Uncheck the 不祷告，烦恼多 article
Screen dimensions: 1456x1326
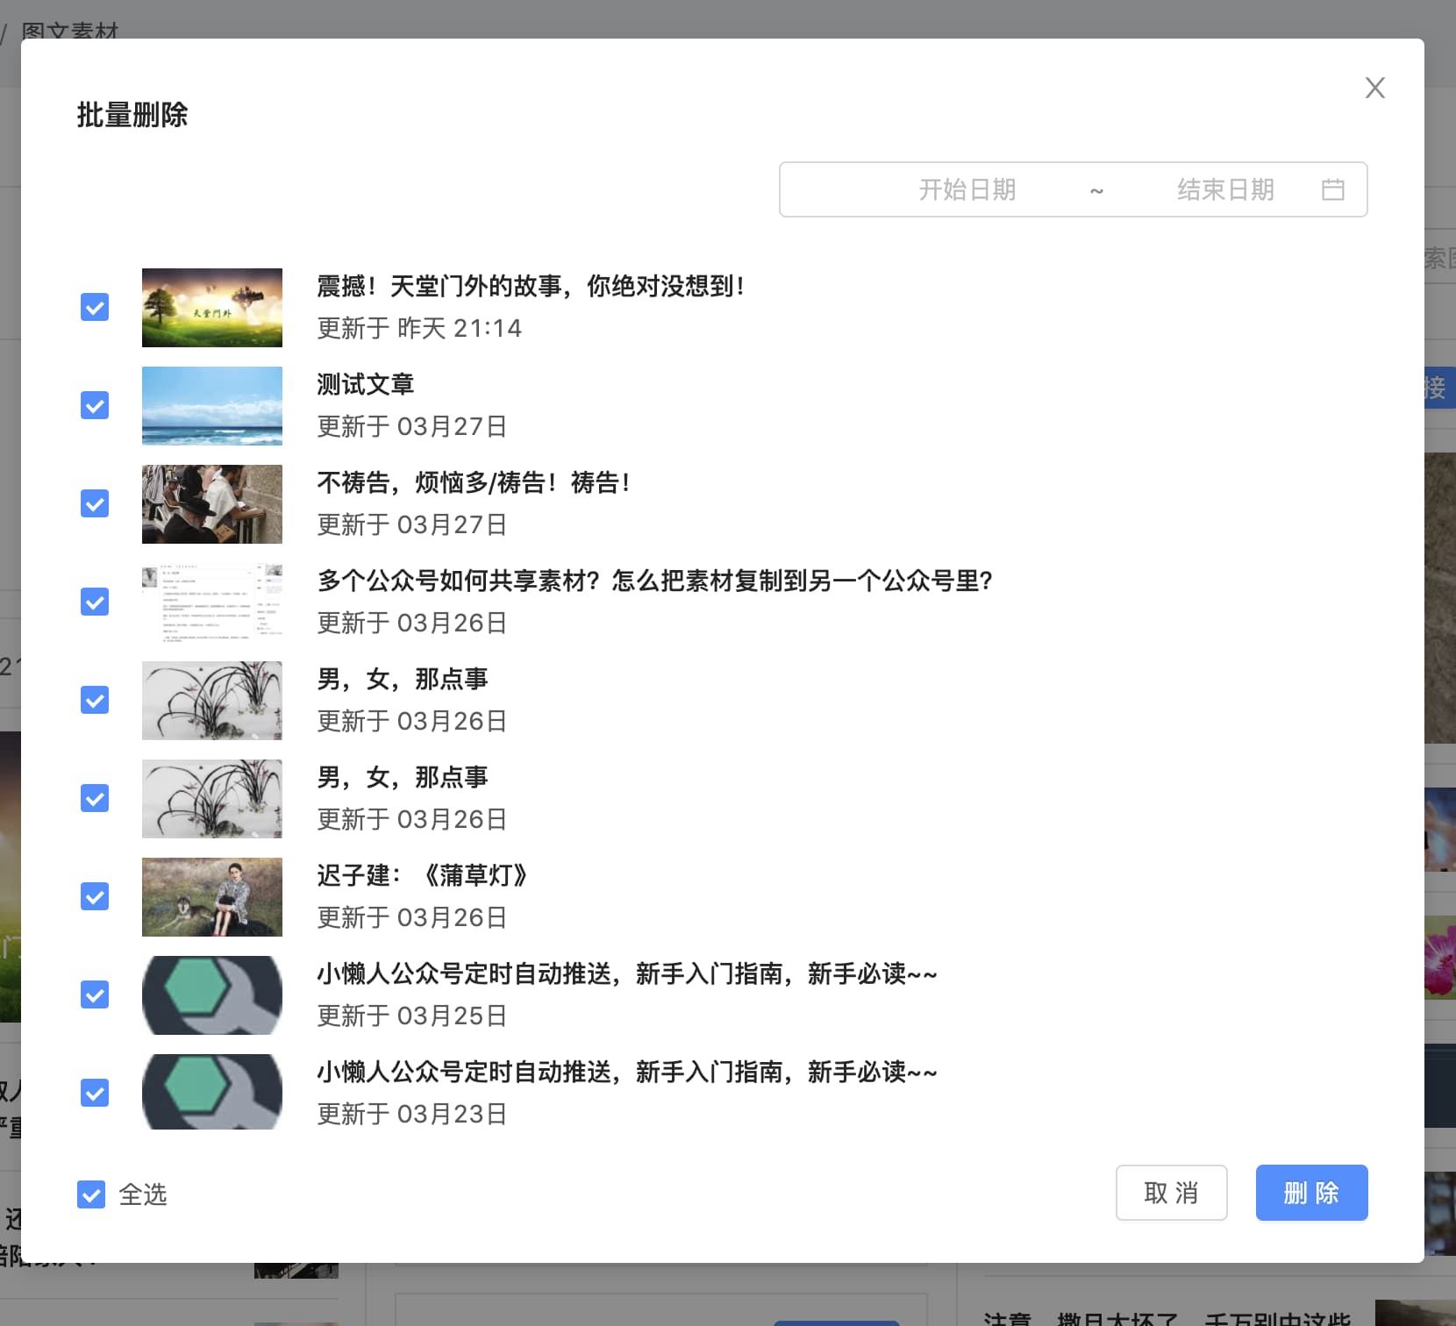[94, 504]
